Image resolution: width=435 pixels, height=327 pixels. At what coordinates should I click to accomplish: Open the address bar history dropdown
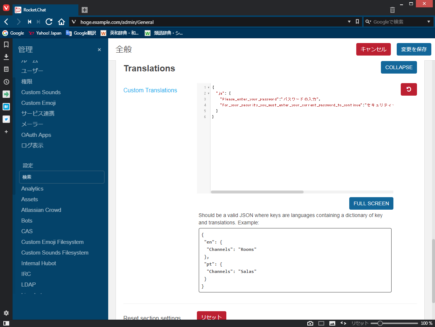pyautogui.click(x=349, y=22)
